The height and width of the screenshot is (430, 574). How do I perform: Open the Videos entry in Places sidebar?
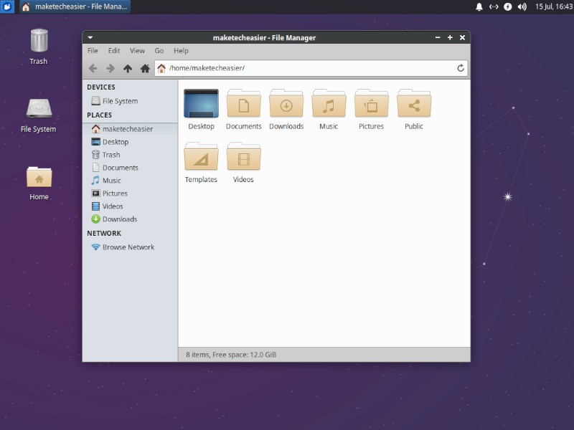tap(115, 206)
